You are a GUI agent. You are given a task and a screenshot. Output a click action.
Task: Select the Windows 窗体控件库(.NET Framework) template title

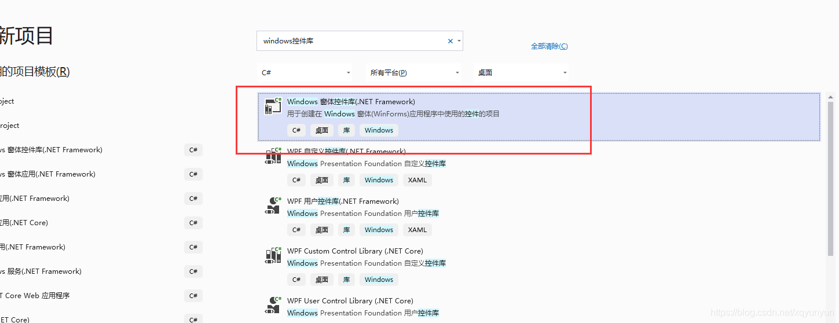[351, 102]
